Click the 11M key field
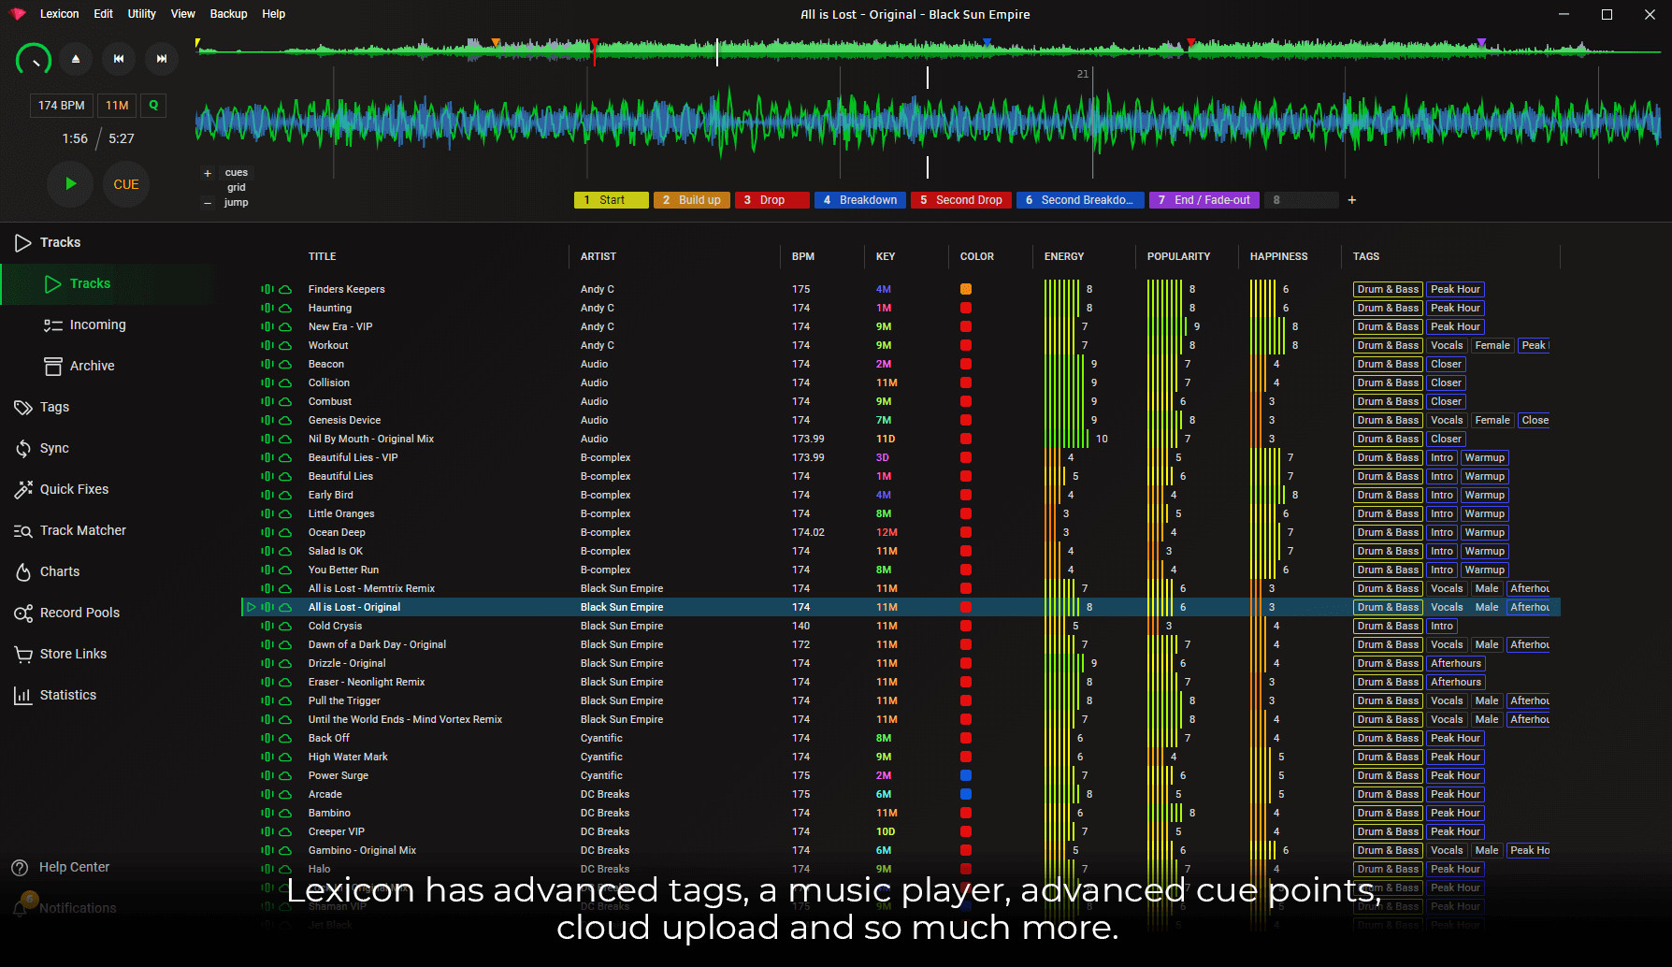Screen dimensions: 1672x967 coord(117,106)
